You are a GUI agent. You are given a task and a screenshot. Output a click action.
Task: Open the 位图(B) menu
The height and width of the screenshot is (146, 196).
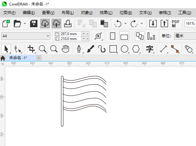tap(126, 13)
